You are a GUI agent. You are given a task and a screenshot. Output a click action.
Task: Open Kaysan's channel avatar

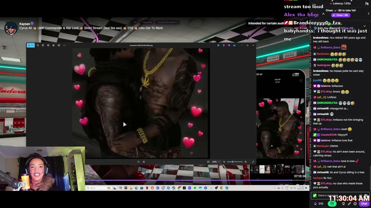(x=11, y=28)
